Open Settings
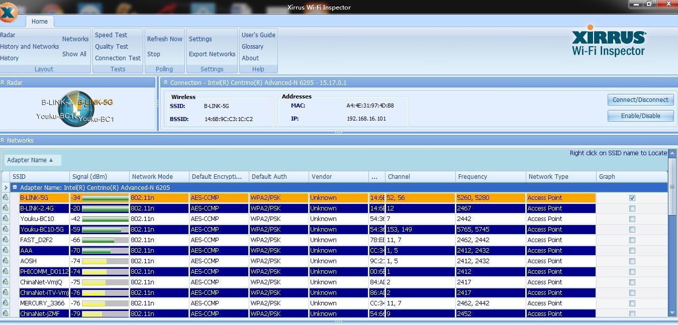The image size is (678, 325). [x=201, y=39]
